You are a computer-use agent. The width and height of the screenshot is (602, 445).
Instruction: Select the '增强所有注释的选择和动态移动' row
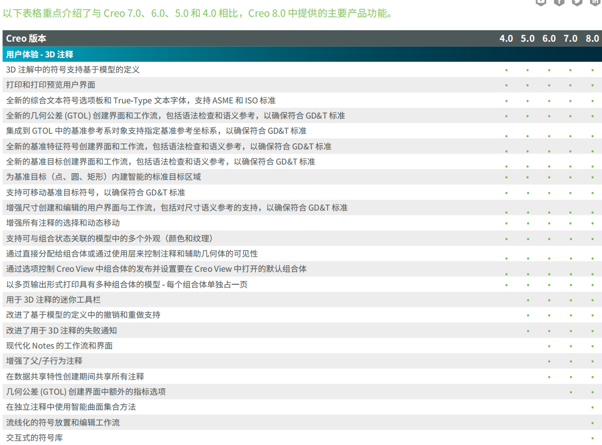[63, 223]
